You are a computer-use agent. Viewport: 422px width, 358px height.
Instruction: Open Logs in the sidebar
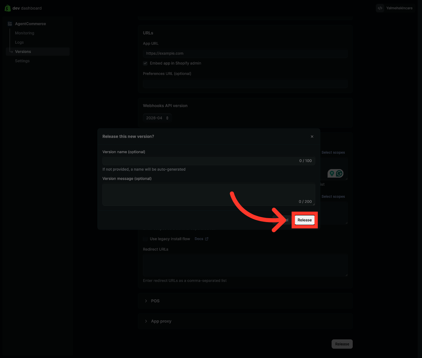[x=19, y=42]
